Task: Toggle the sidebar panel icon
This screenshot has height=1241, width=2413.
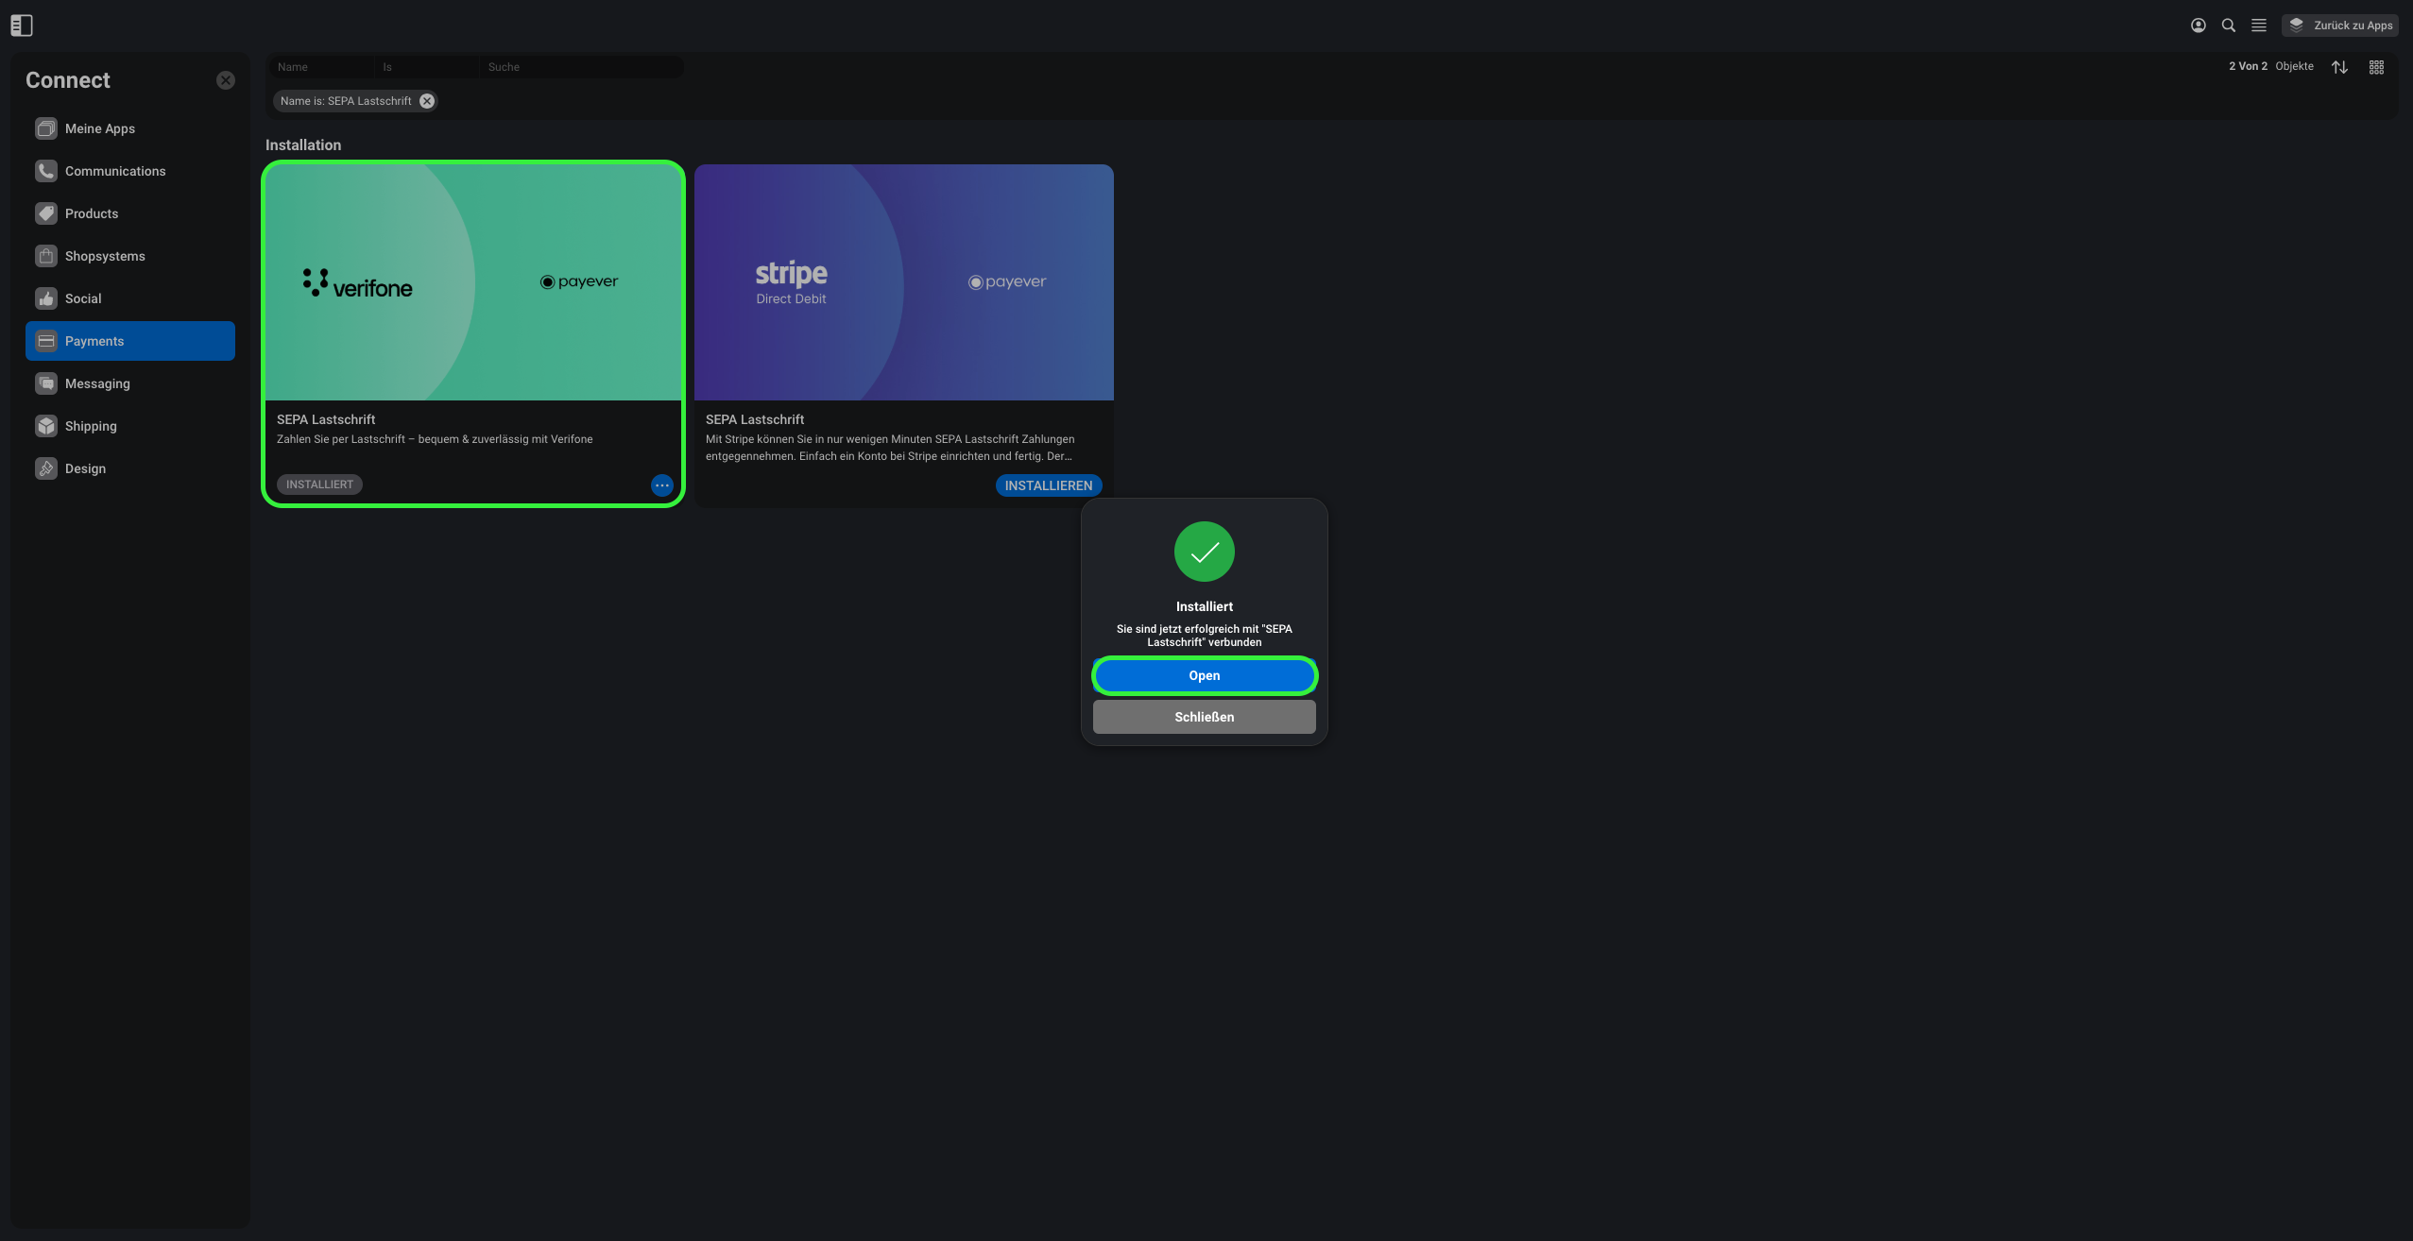Action: point(22,25)
